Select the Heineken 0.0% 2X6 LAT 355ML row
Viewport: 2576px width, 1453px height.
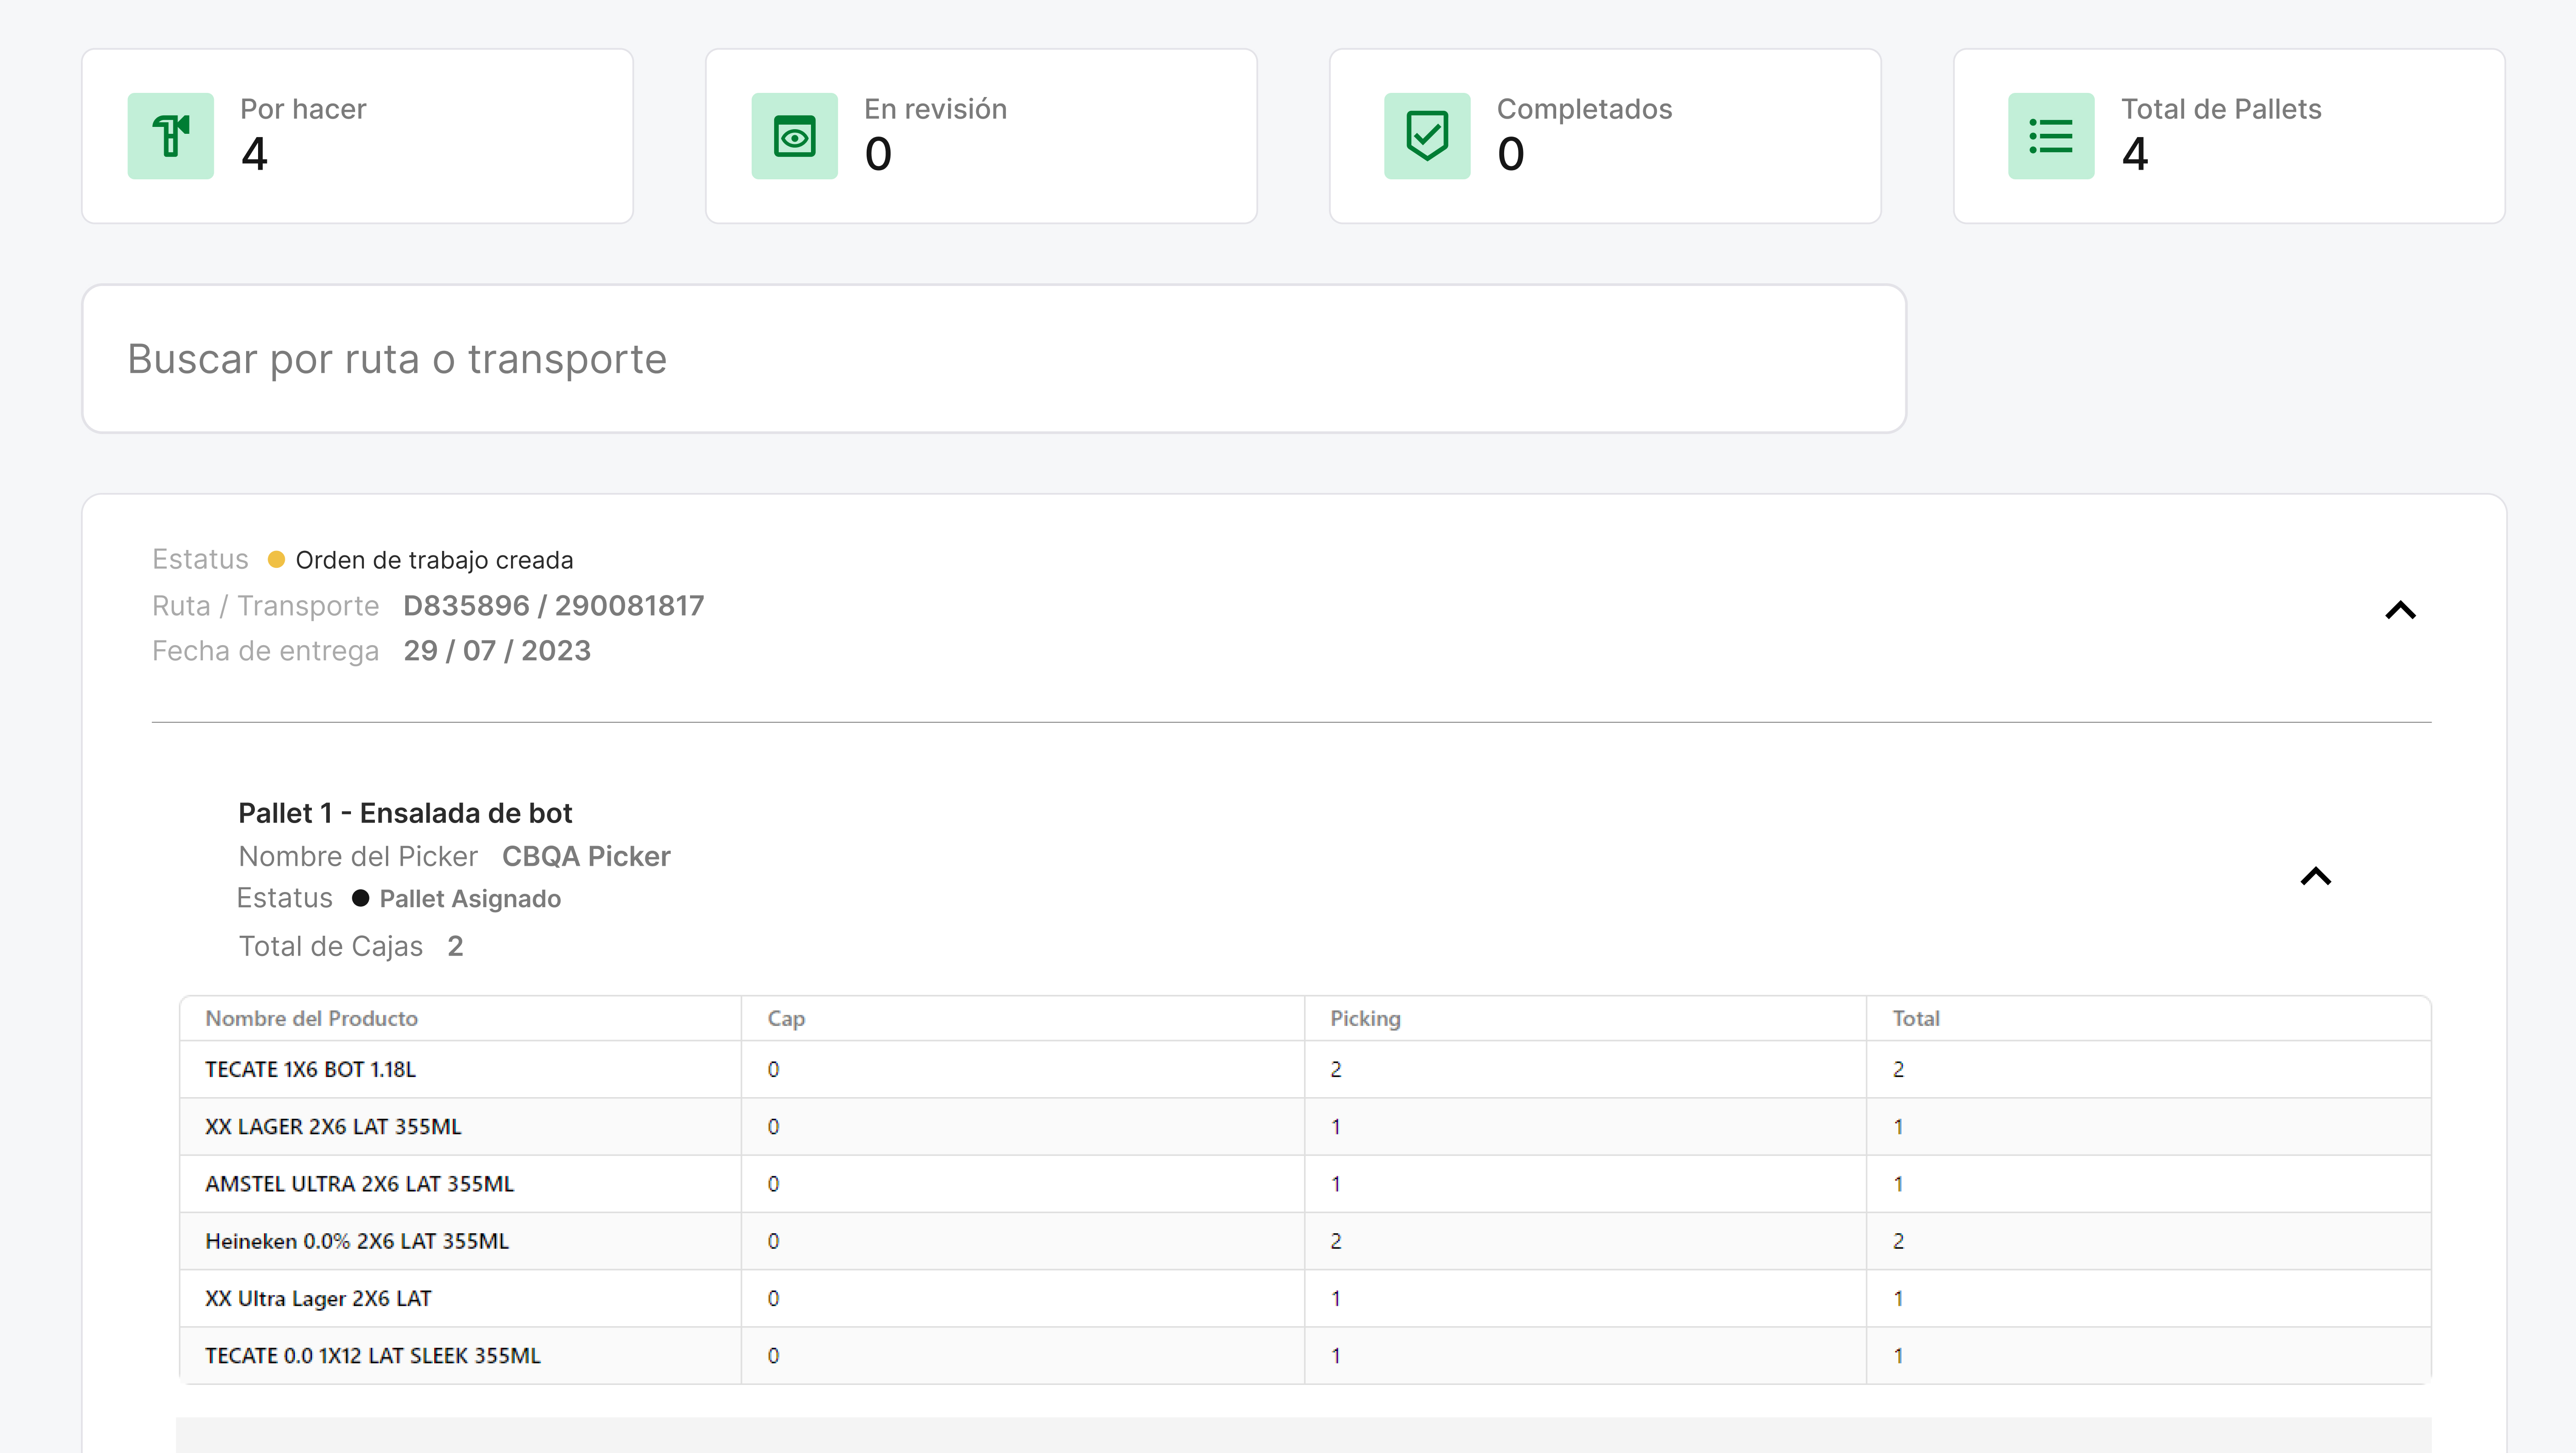(1305, 1241)
